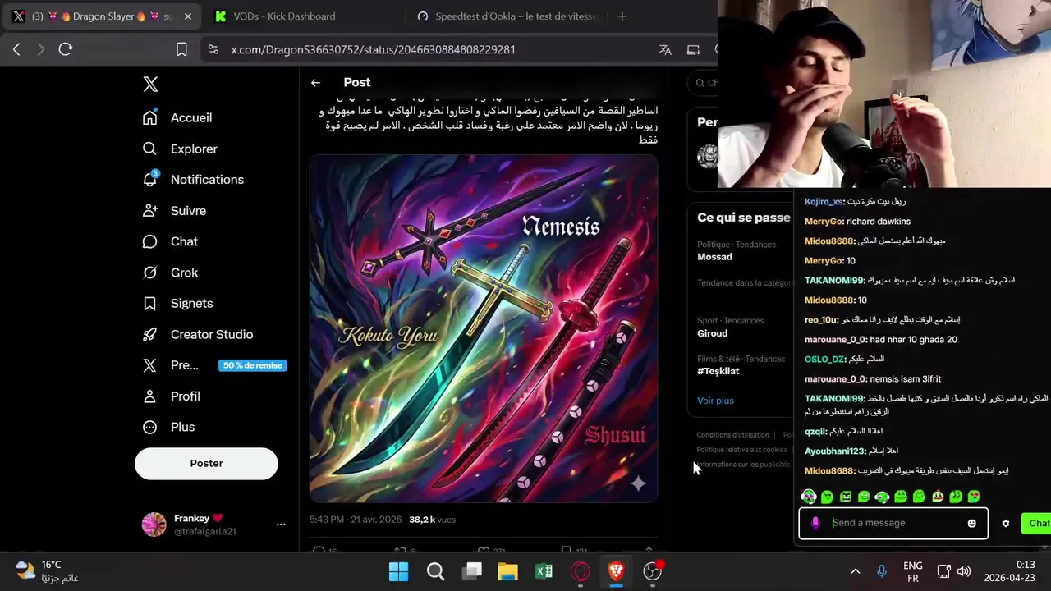1051x591 pixels.
Task: Open chat settings gear icon
Action: (1005, 523)
